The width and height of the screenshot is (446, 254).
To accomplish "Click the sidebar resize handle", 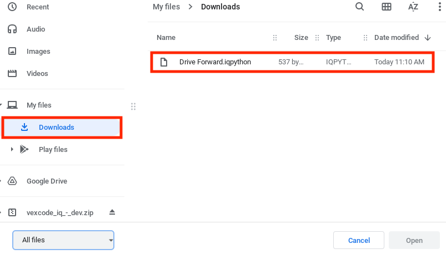I will tap(133, 106).
